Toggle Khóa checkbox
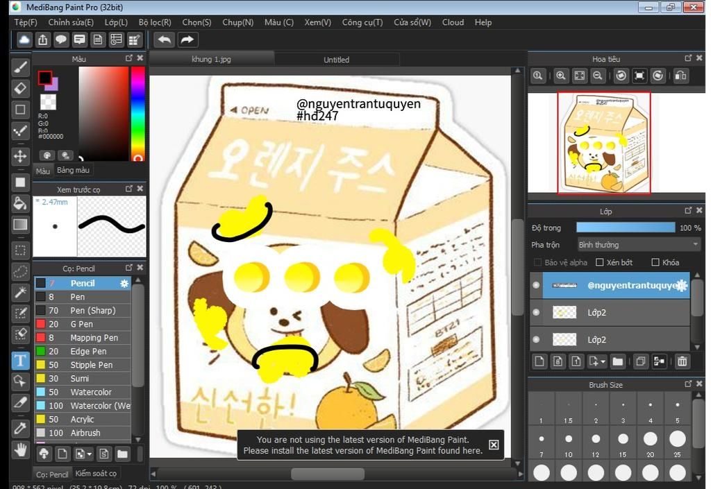Viewport: 711px width, 489px height. 655,262
